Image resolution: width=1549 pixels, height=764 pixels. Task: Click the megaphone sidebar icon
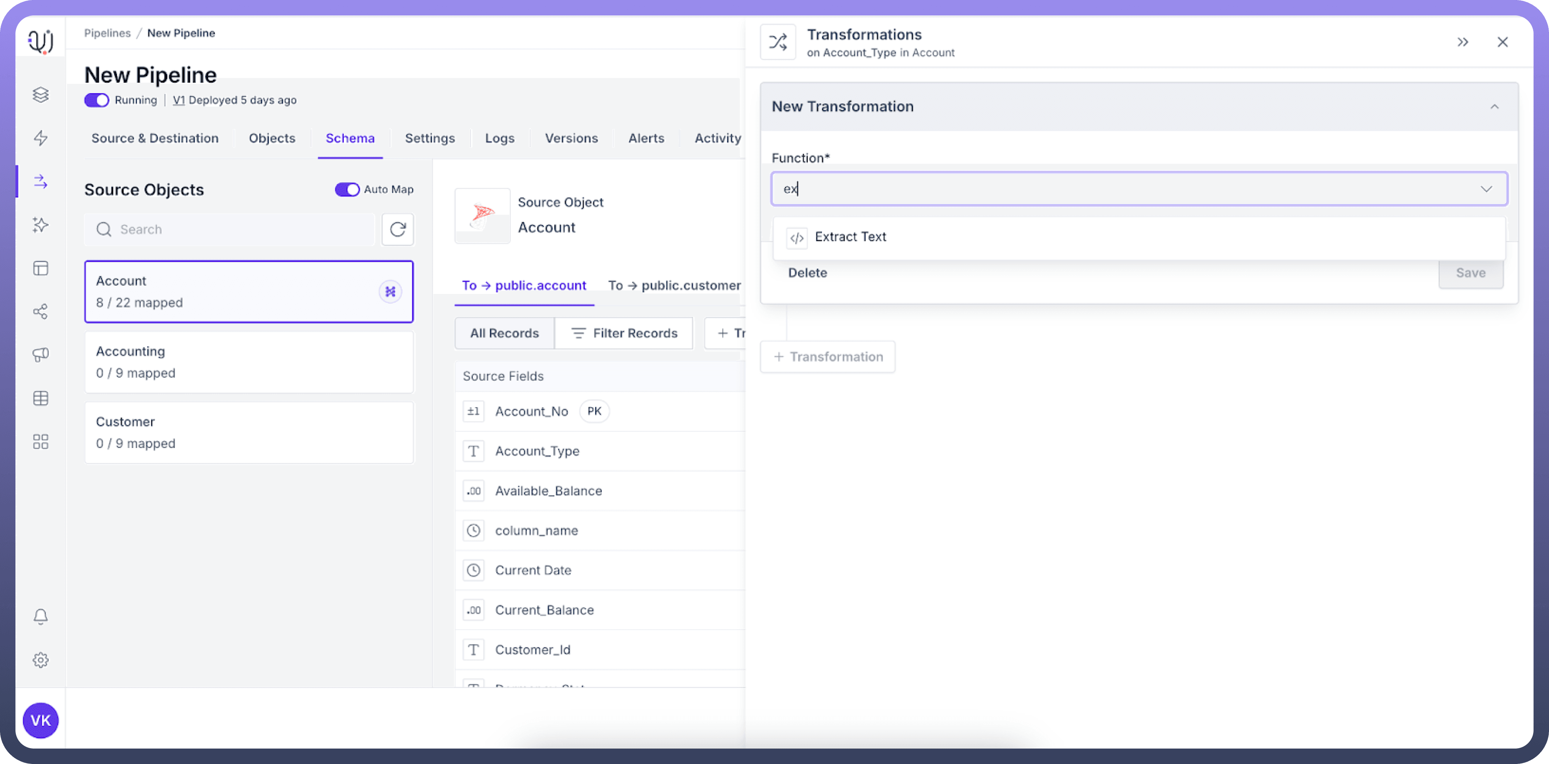[40, 355]
